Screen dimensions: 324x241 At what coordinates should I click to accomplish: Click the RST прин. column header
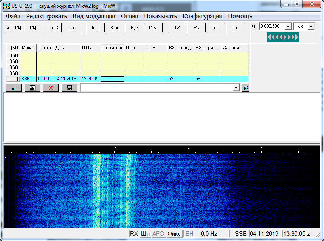208,48
